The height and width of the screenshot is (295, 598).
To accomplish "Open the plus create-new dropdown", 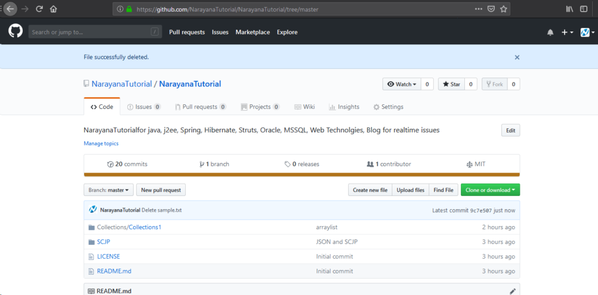I will coord(567,33).
